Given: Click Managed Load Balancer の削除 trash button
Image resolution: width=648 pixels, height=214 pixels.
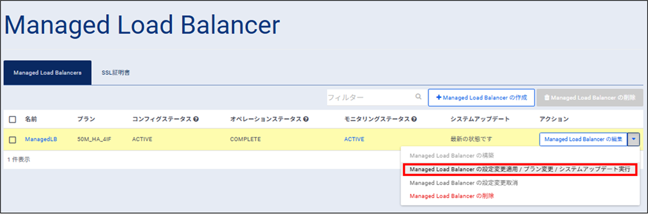Looking at the screenshot, I should (589, 98).
